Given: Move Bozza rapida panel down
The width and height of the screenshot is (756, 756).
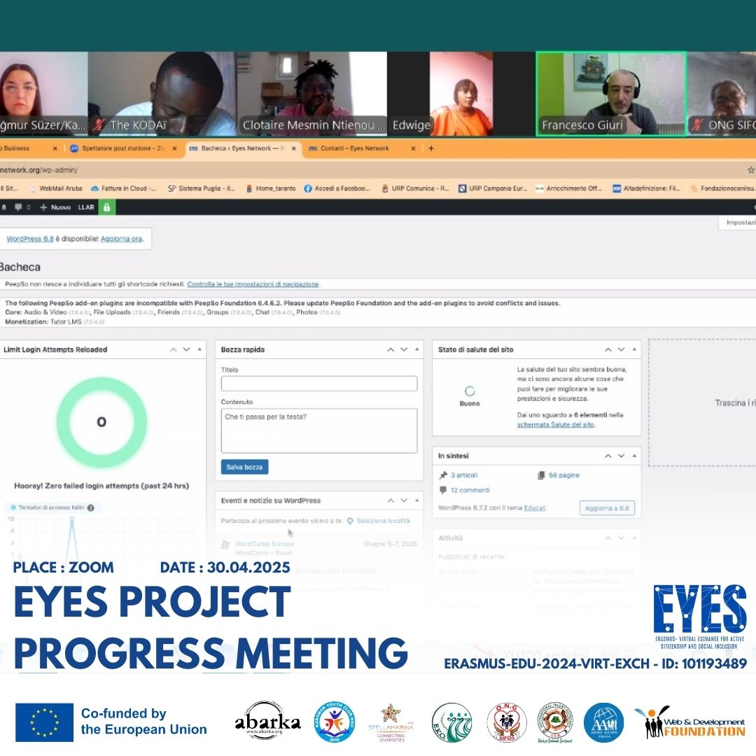Looking at the screenshot, I should pos(404,349).
